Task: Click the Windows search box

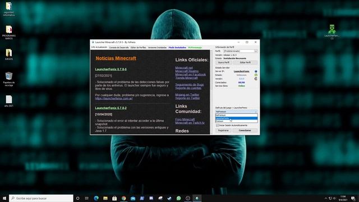Action: pos(41,198)
